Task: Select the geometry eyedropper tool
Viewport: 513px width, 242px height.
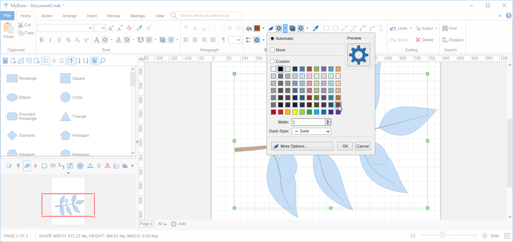Action: click(315, 28)
